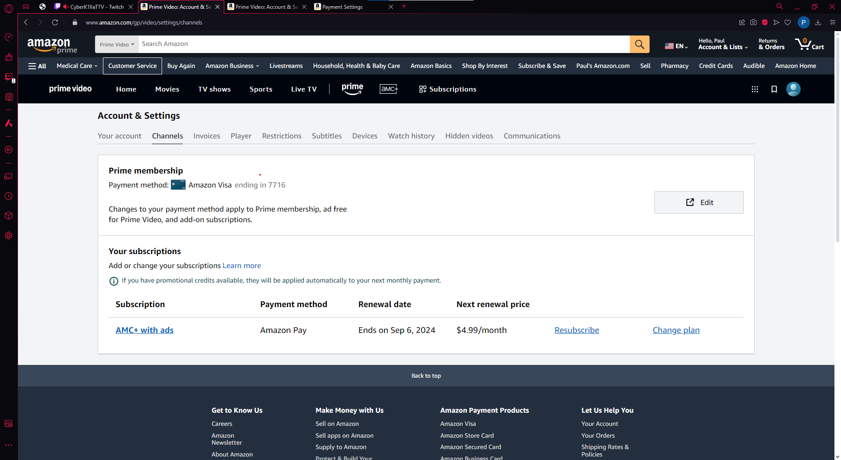
Task: Open the AMC+ with ads link
Action: click(145, 330)
